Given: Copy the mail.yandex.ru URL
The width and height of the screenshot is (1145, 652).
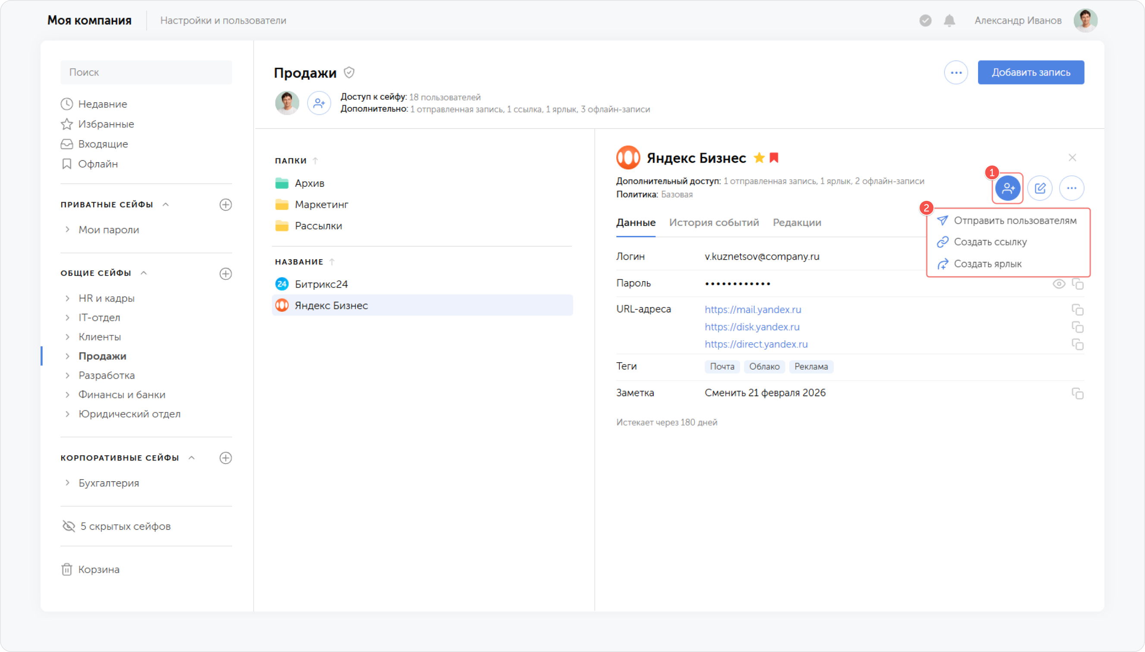Looking at the screenshot, I should point(1077,310).
